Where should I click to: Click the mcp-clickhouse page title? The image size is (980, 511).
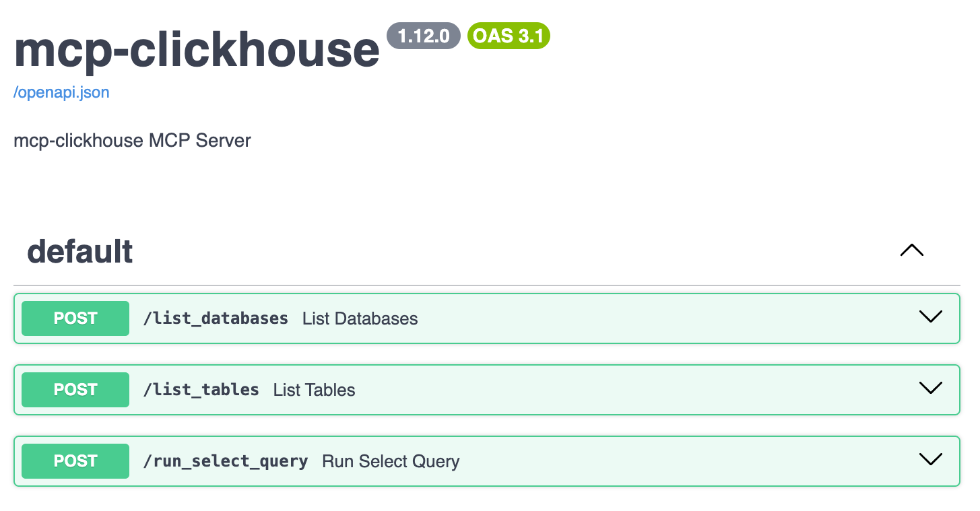point(196,47)
